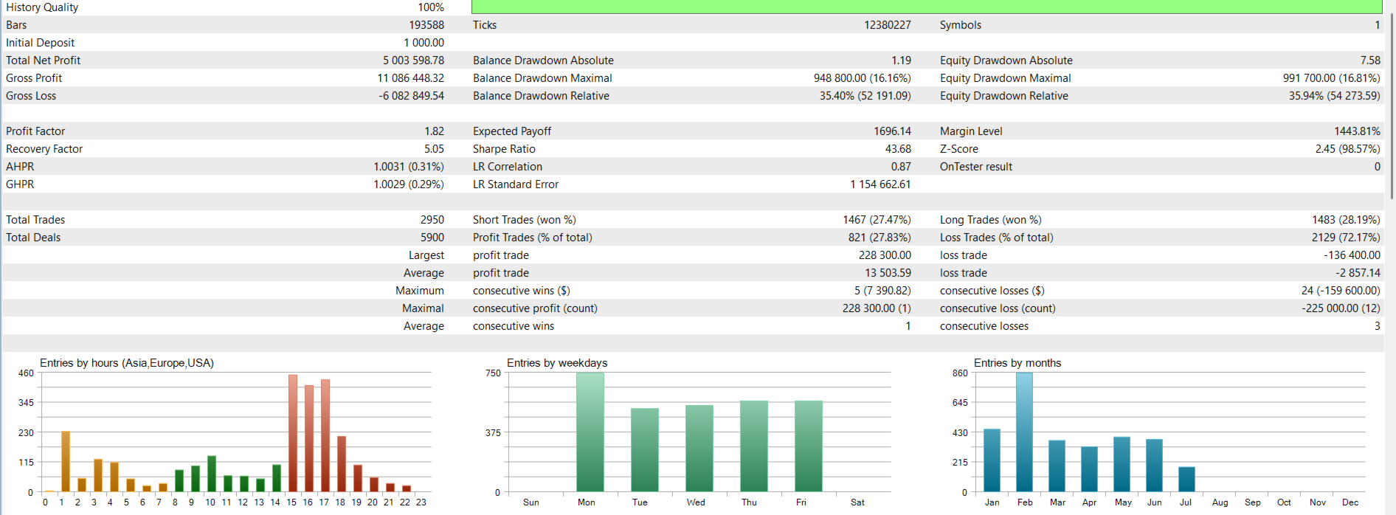Click the largest loss trade value -136 400.00

point(1352,255)
